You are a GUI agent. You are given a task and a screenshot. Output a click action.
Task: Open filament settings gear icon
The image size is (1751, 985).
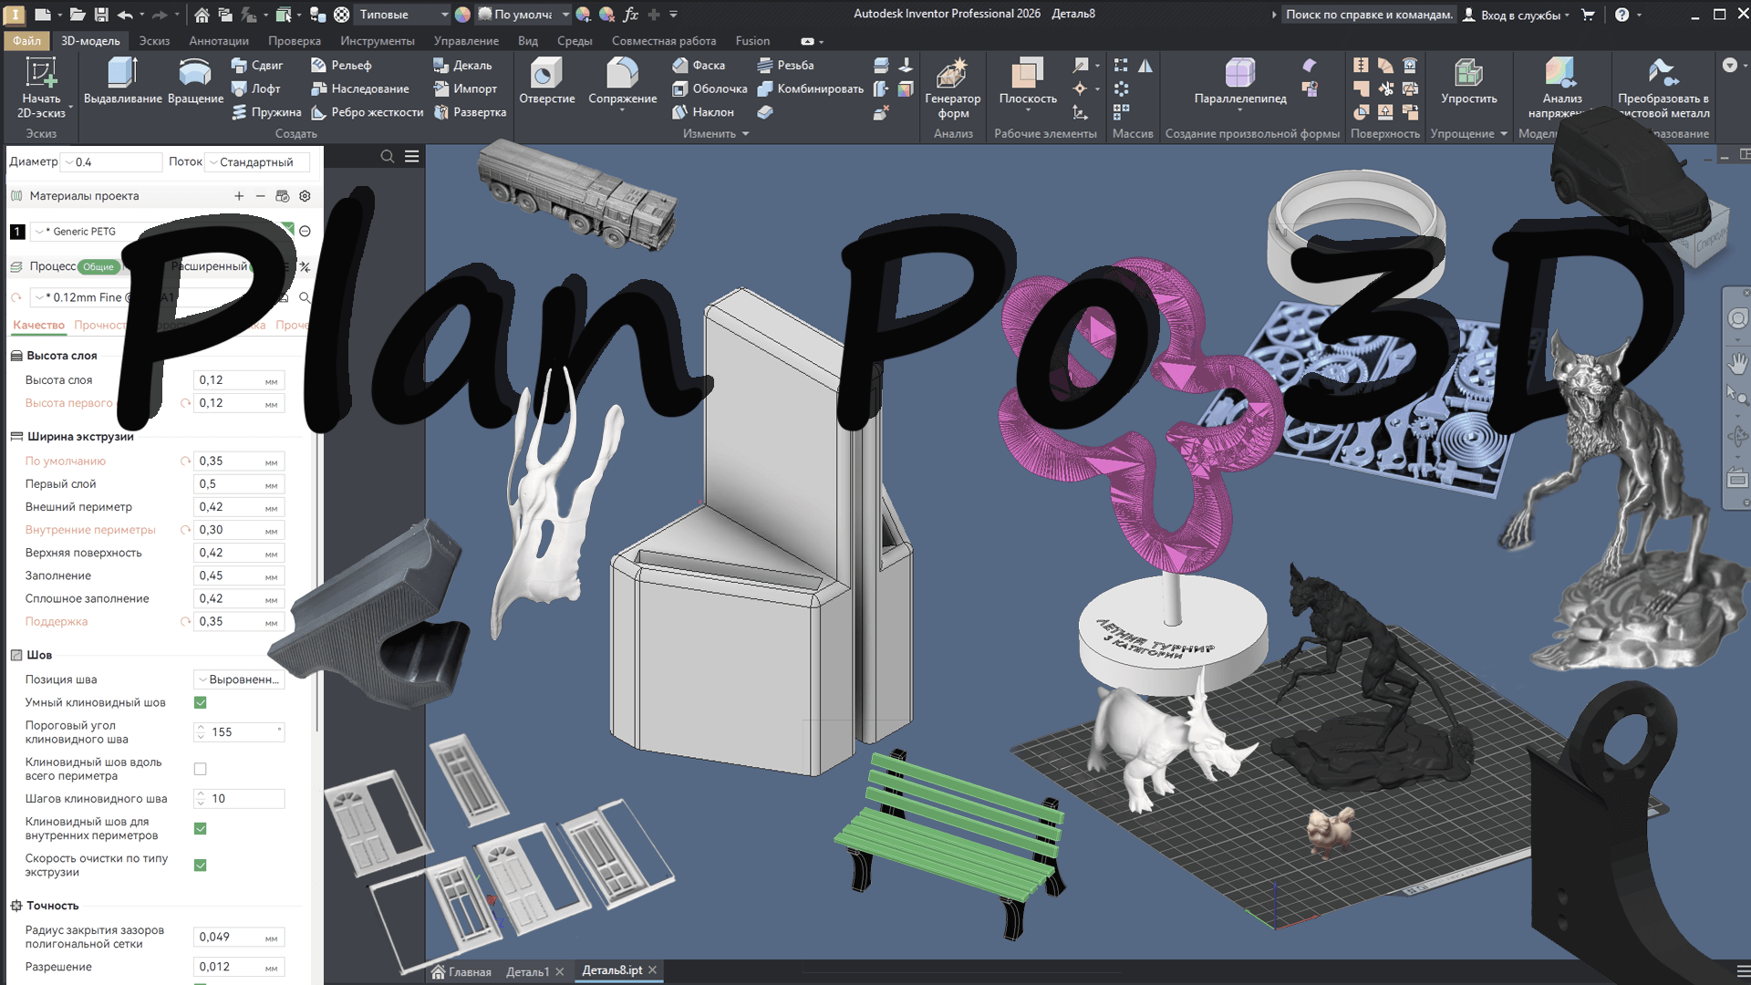[x=306, y=196]
